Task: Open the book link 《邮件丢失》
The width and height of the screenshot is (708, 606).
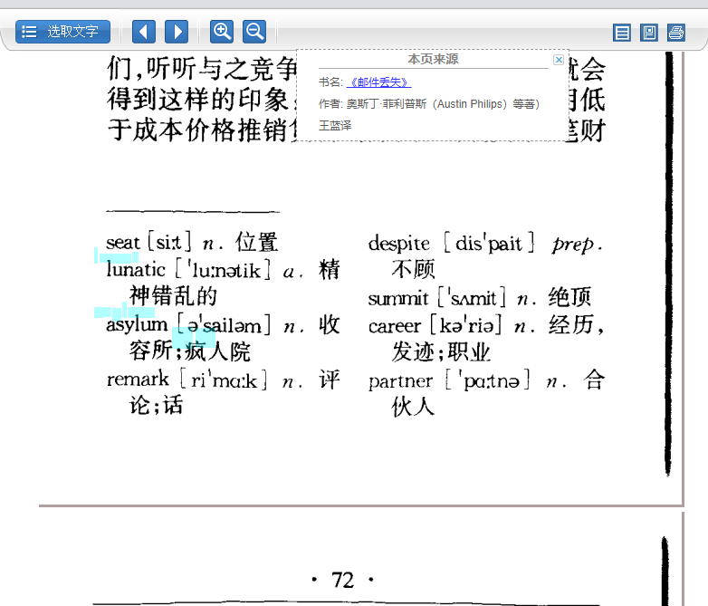Action: pos(378,82)
